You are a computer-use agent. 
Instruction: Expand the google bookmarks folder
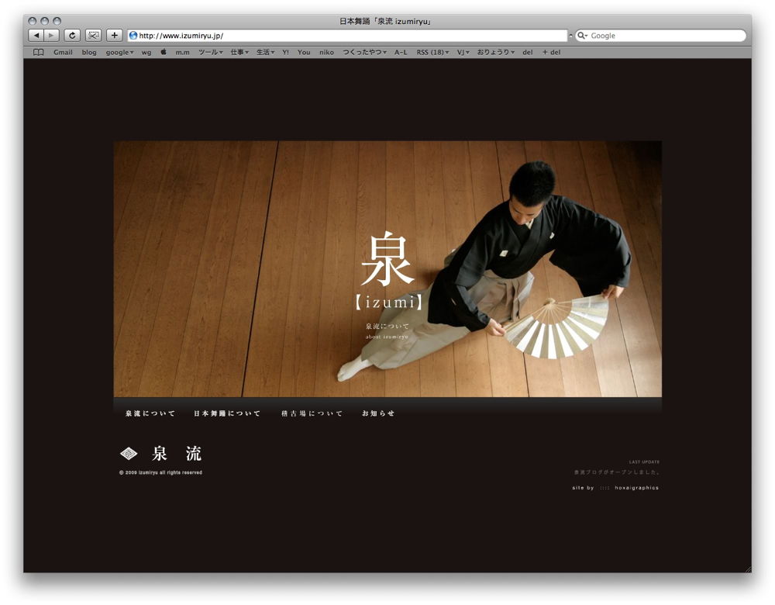[x=119, y=53]
